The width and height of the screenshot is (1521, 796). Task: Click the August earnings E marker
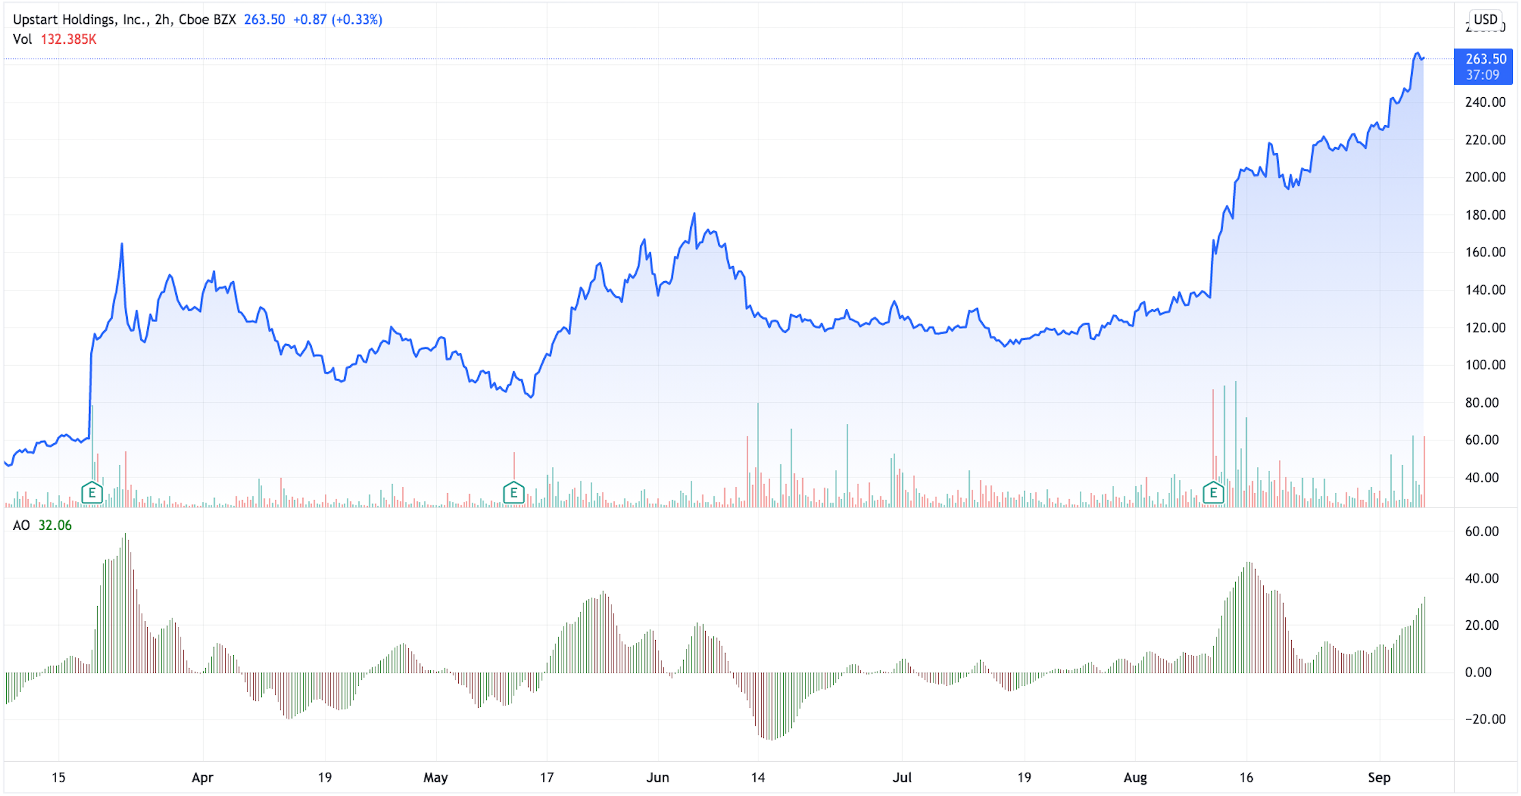tap(1213, 492)
